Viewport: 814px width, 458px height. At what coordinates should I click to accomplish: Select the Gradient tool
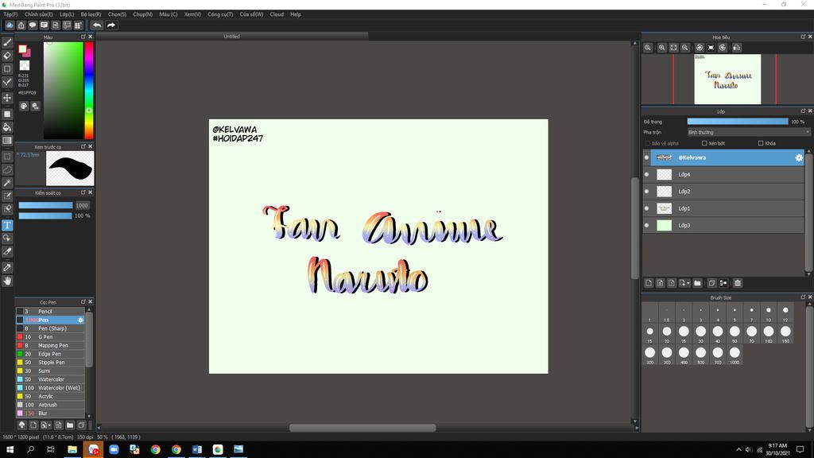tap(7, 141)
